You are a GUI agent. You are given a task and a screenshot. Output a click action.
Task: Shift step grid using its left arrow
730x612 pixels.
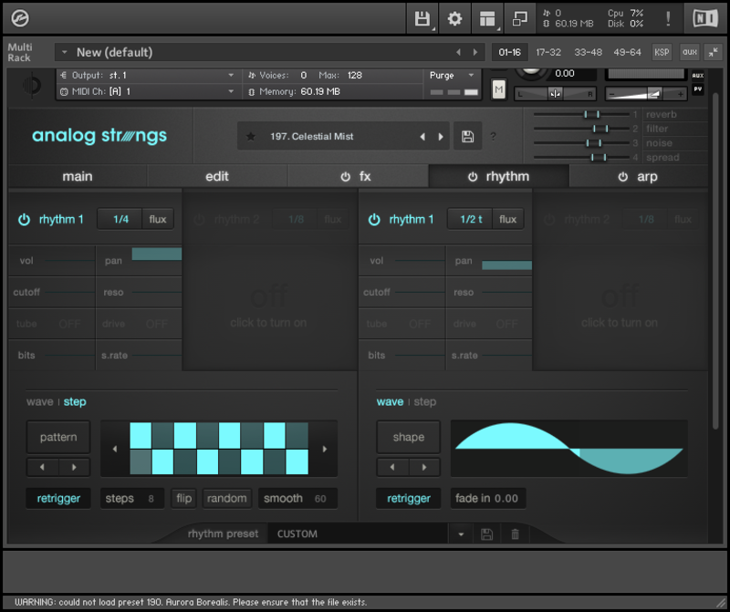point(115,449)
